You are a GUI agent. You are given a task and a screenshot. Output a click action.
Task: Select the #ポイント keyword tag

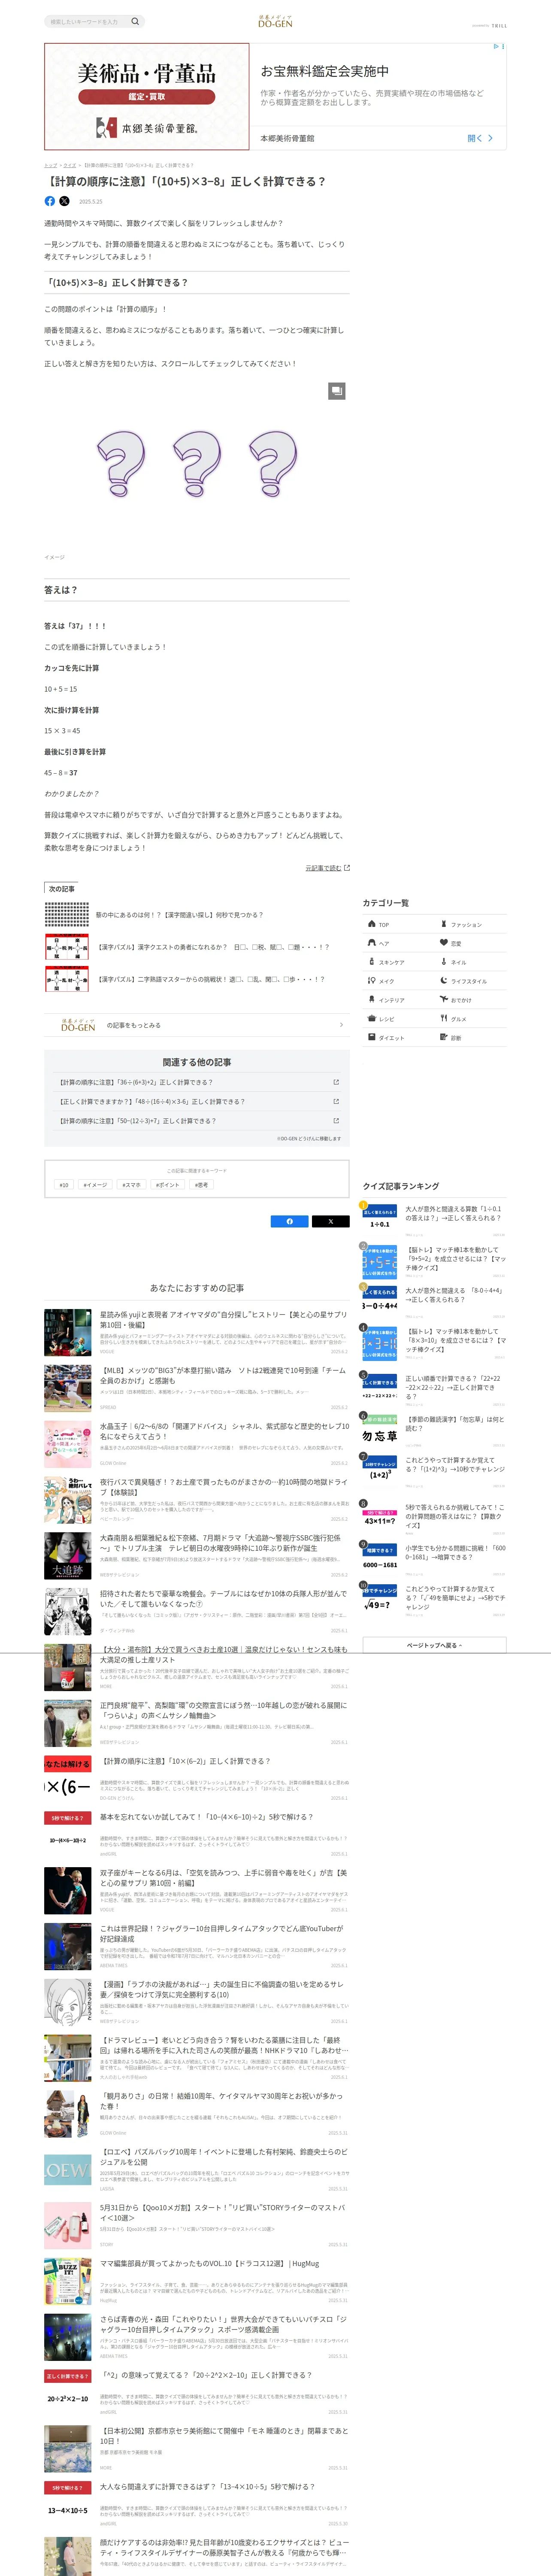click(x=168, y=1185)
